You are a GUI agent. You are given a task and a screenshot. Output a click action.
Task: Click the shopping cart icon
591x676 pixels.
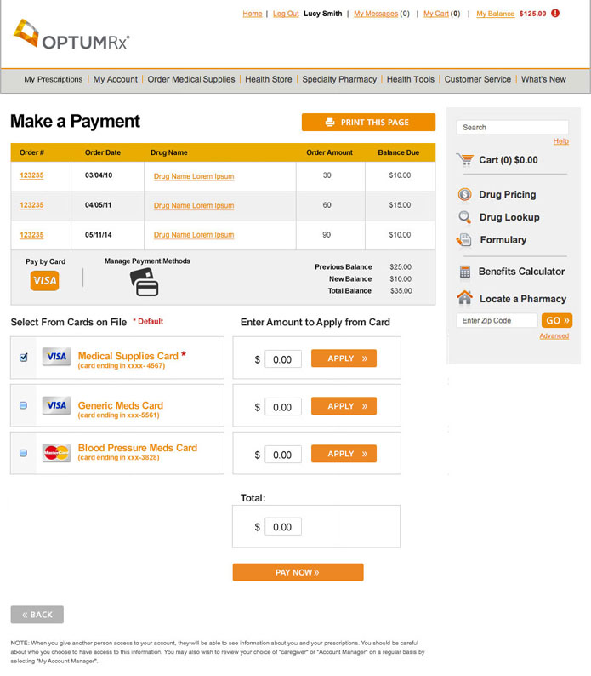click(465, 159)
